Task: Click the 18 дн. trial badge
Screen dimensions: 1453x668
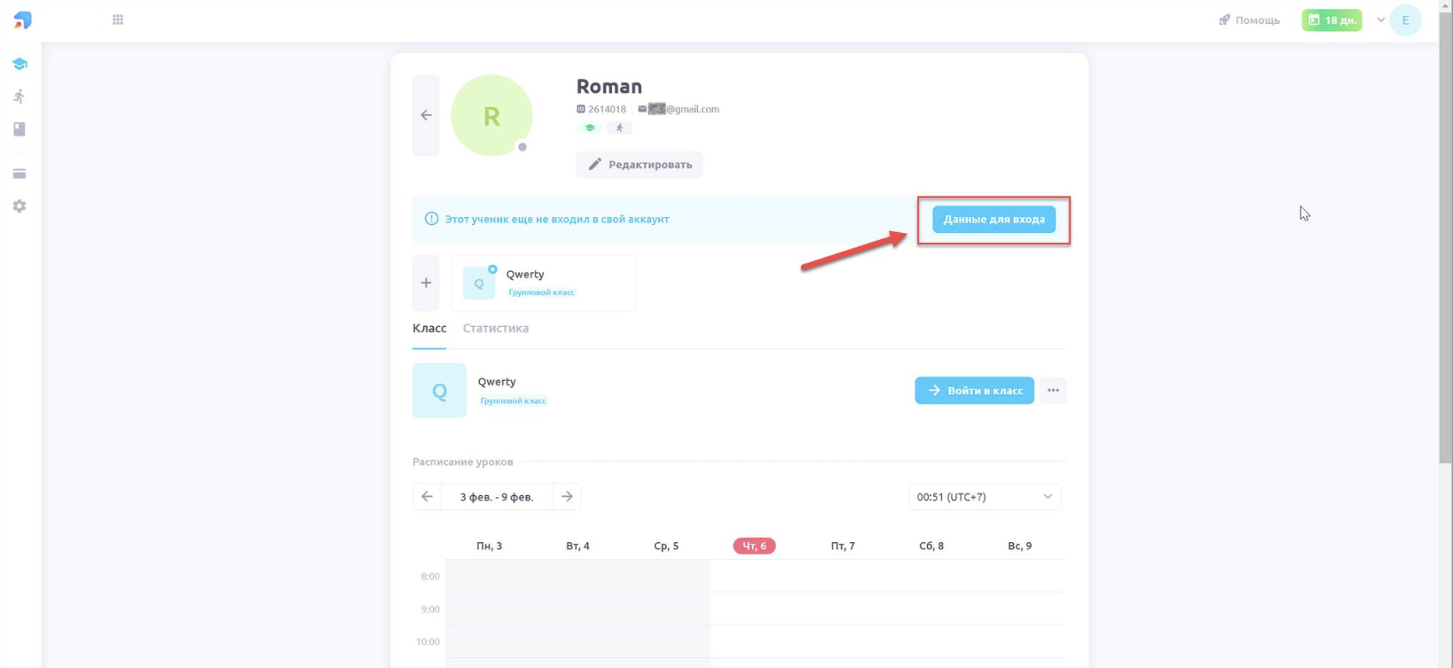Action: pos(1331,19)
